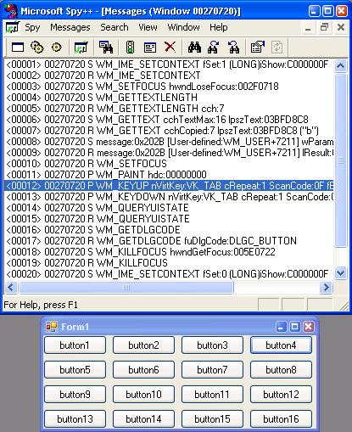Toggle message logging traffic light icon
Viewport: 352px width, 432px height.
click(131, 47)
